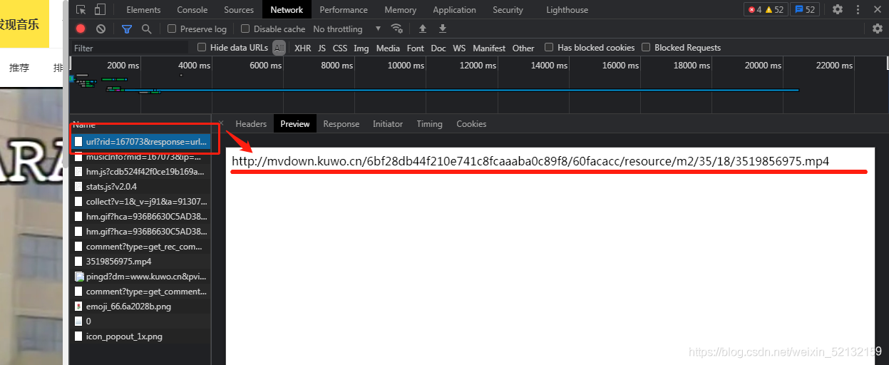Viewport: 889px width, 365px height.
Task: Enable the Preserve log checkbox
Action: coord(172,29)
